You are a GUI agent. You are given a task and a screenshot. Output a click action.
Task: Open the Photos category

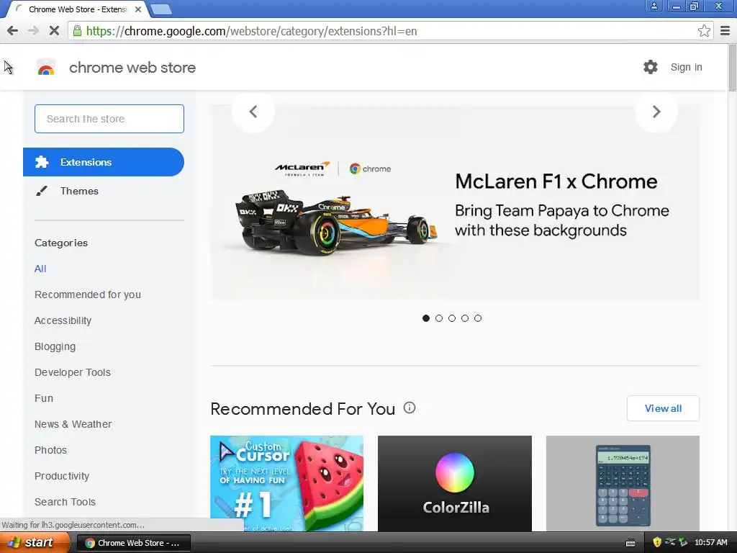(51, 450)
